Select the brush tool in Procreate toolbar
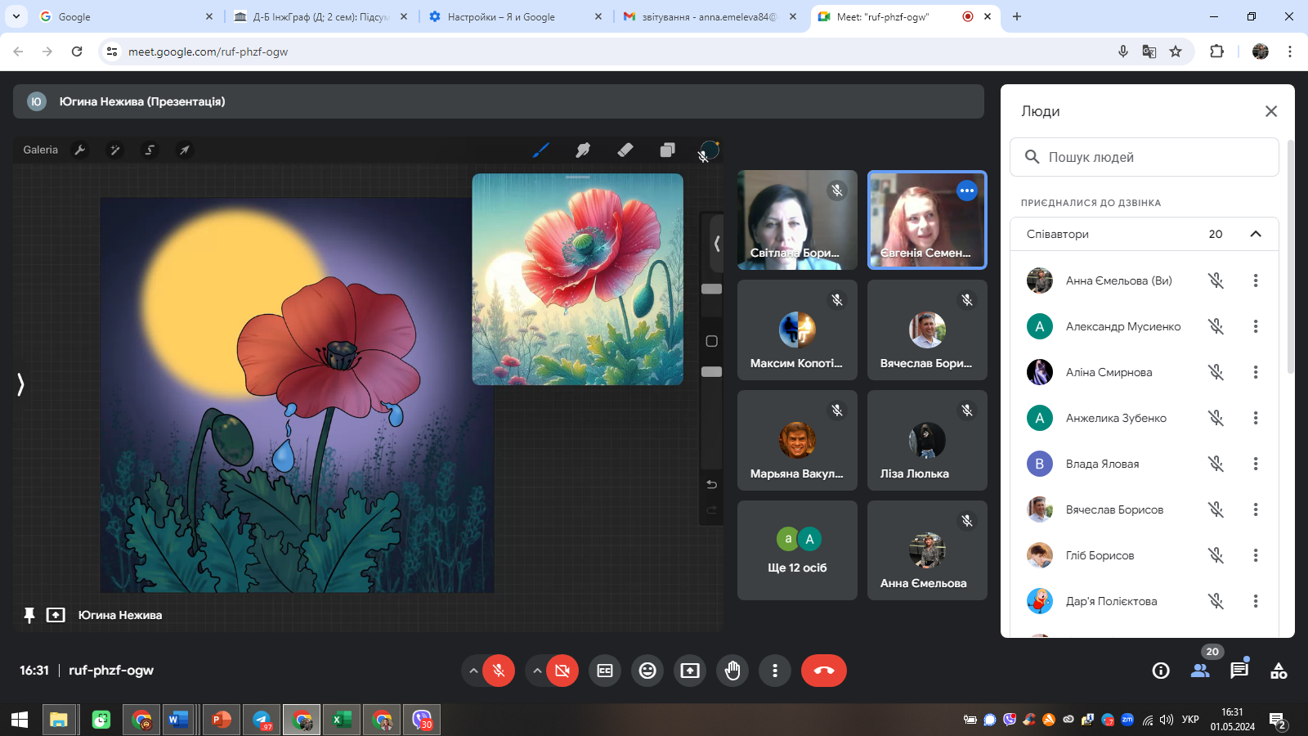1308x736 pixels. pyautogui.click(x=541, y=150)
